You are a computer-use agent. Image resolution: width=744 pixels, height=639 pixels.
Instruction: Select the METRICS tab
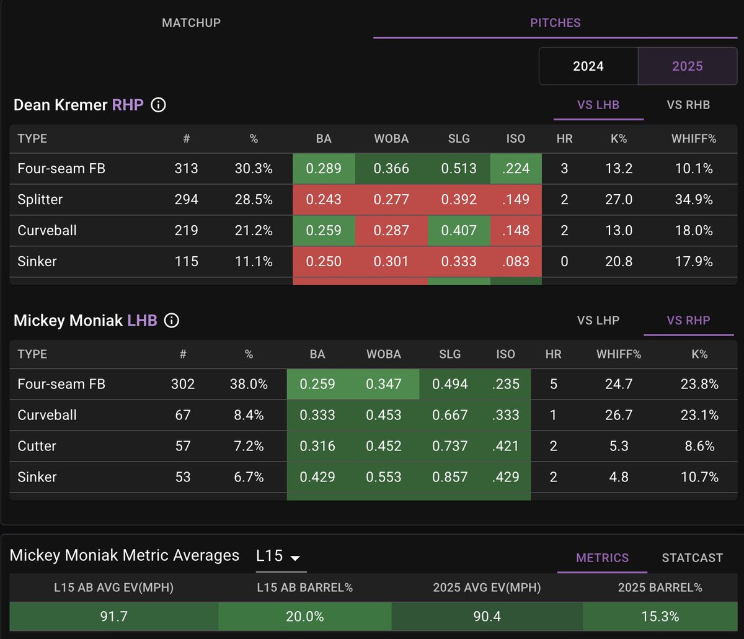pyautogui.click(x=602, y=558)
